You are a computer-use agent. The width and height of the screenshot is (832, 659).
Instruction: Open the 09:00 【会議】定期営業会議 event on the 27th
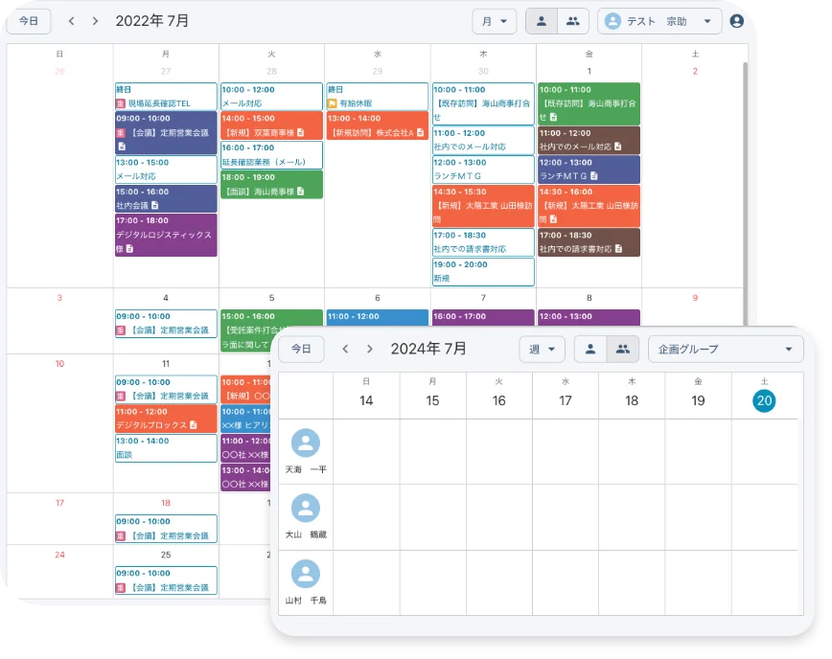pos(166,132)
